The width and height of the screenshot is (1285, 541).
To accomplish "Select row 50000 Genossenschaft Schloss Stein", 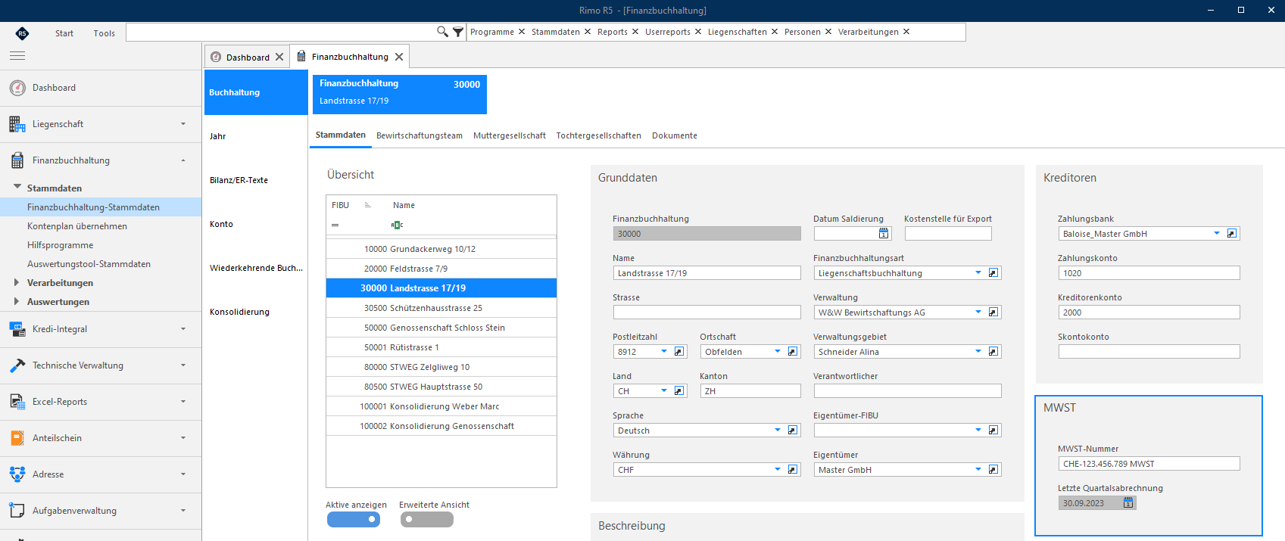I will pos(441,328).
